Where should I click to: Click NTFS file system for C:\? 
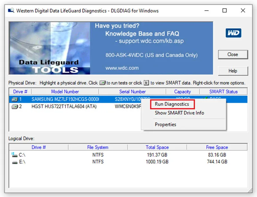(98, 155)
